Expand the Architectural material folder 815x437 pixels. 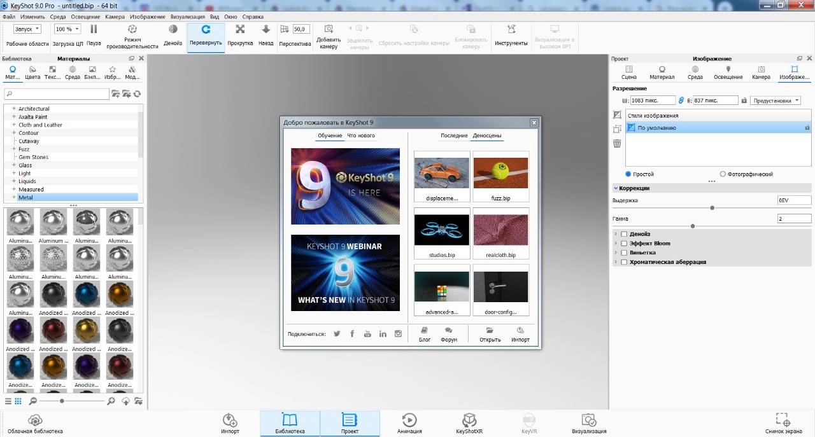(14, 109)
